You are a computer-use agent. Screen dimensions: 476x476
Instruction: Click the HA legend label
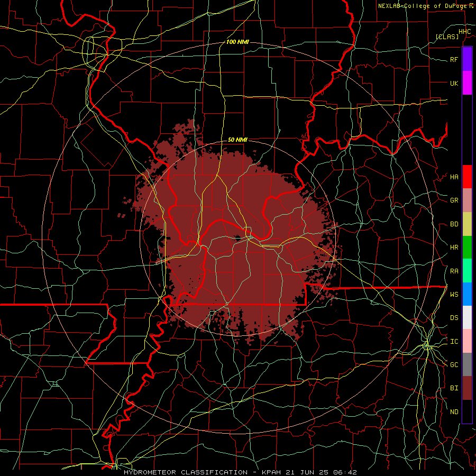click(454, 177)
